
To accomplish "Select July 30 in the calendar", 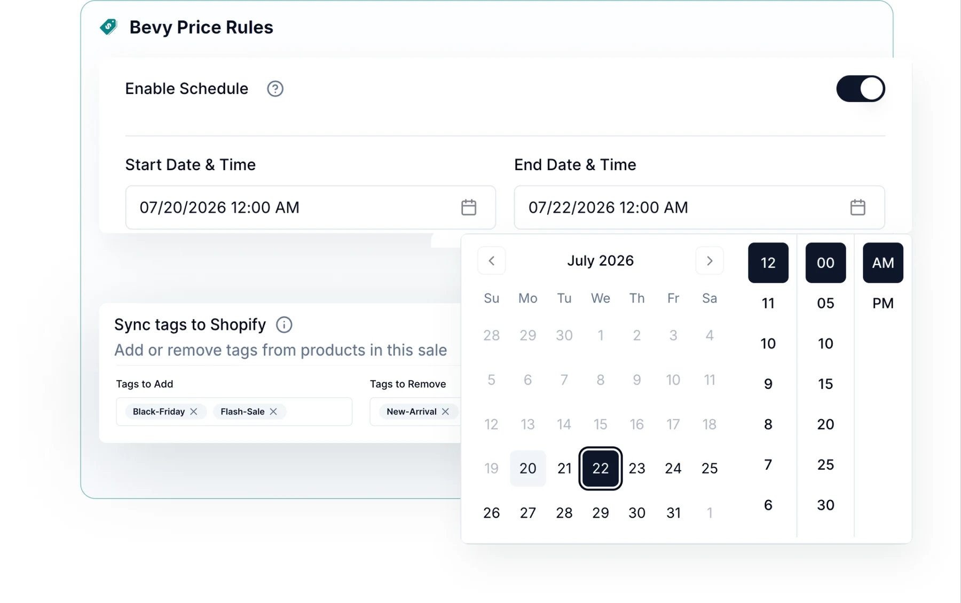I will point(637,513).
